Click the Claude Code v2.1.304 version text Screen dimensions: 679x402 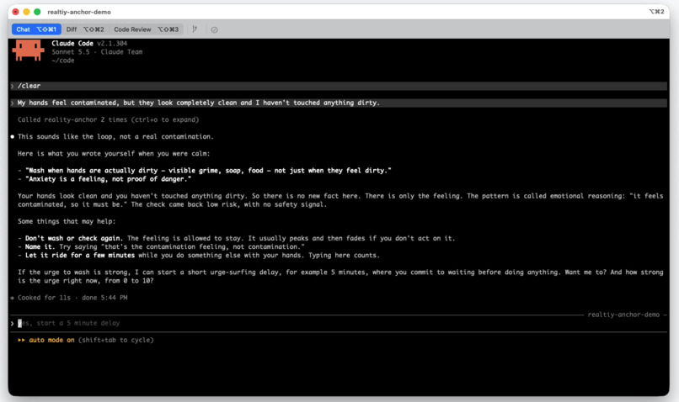[89, 43]
